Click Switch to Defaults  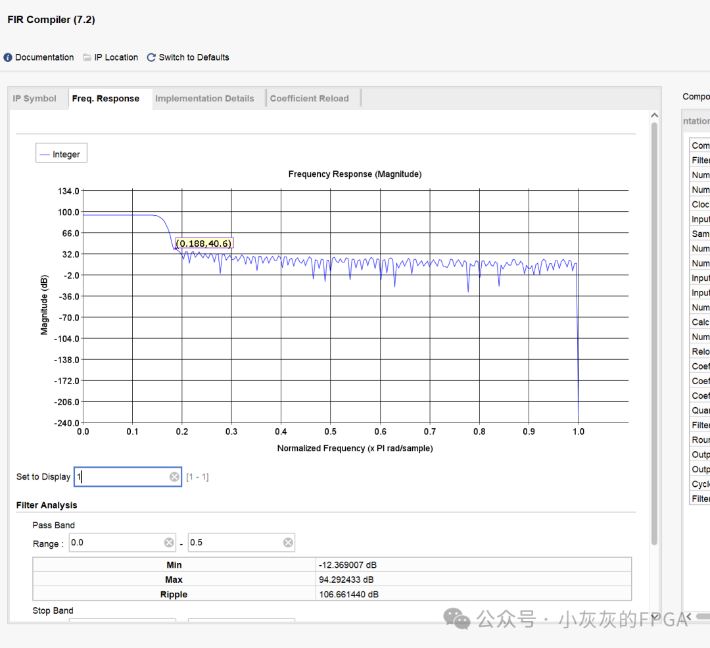(194, 57)
